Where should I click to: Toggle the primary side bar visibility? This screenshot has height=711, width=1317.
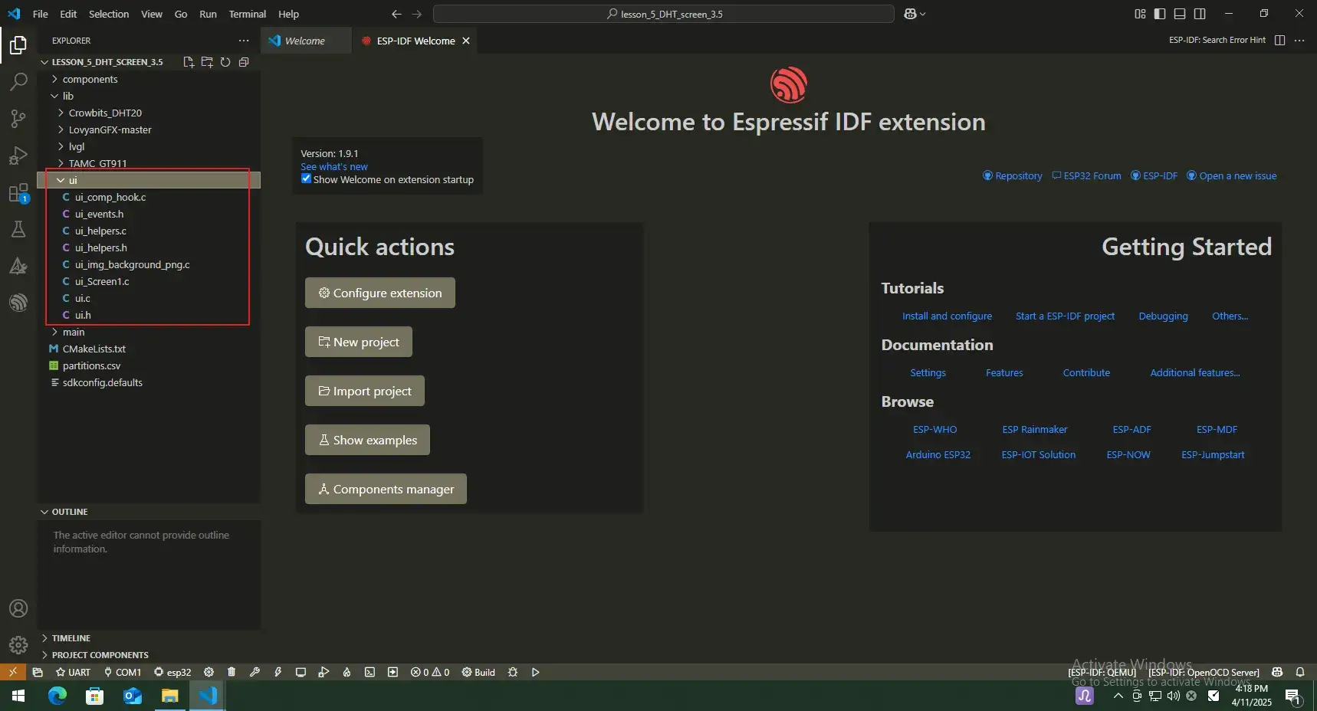coord(1160,14)
